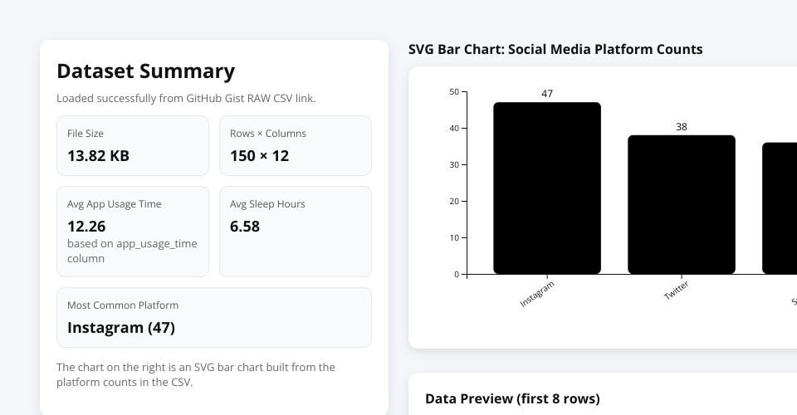Open the Avg App Usage Time card

coord(133,231)
